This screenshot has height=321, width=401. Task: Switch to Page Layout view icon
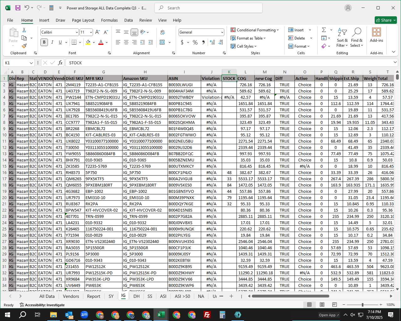[x=322, y=305]
